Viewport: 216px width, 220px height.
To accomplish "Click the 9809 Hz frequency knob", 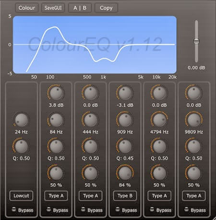I will point(194,120).
